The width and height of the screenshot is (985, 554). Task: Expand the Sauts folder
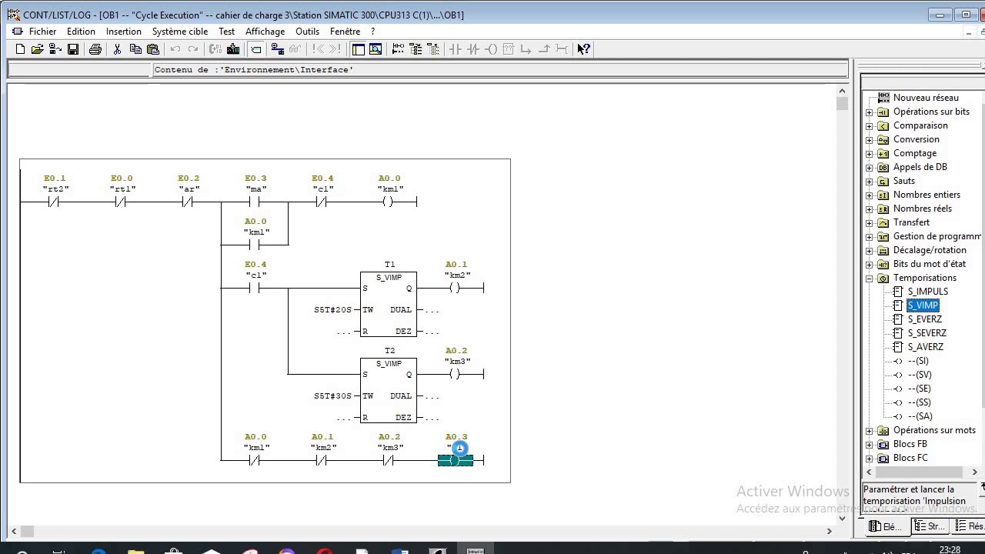pyautogui.click(x=870, y=182)
